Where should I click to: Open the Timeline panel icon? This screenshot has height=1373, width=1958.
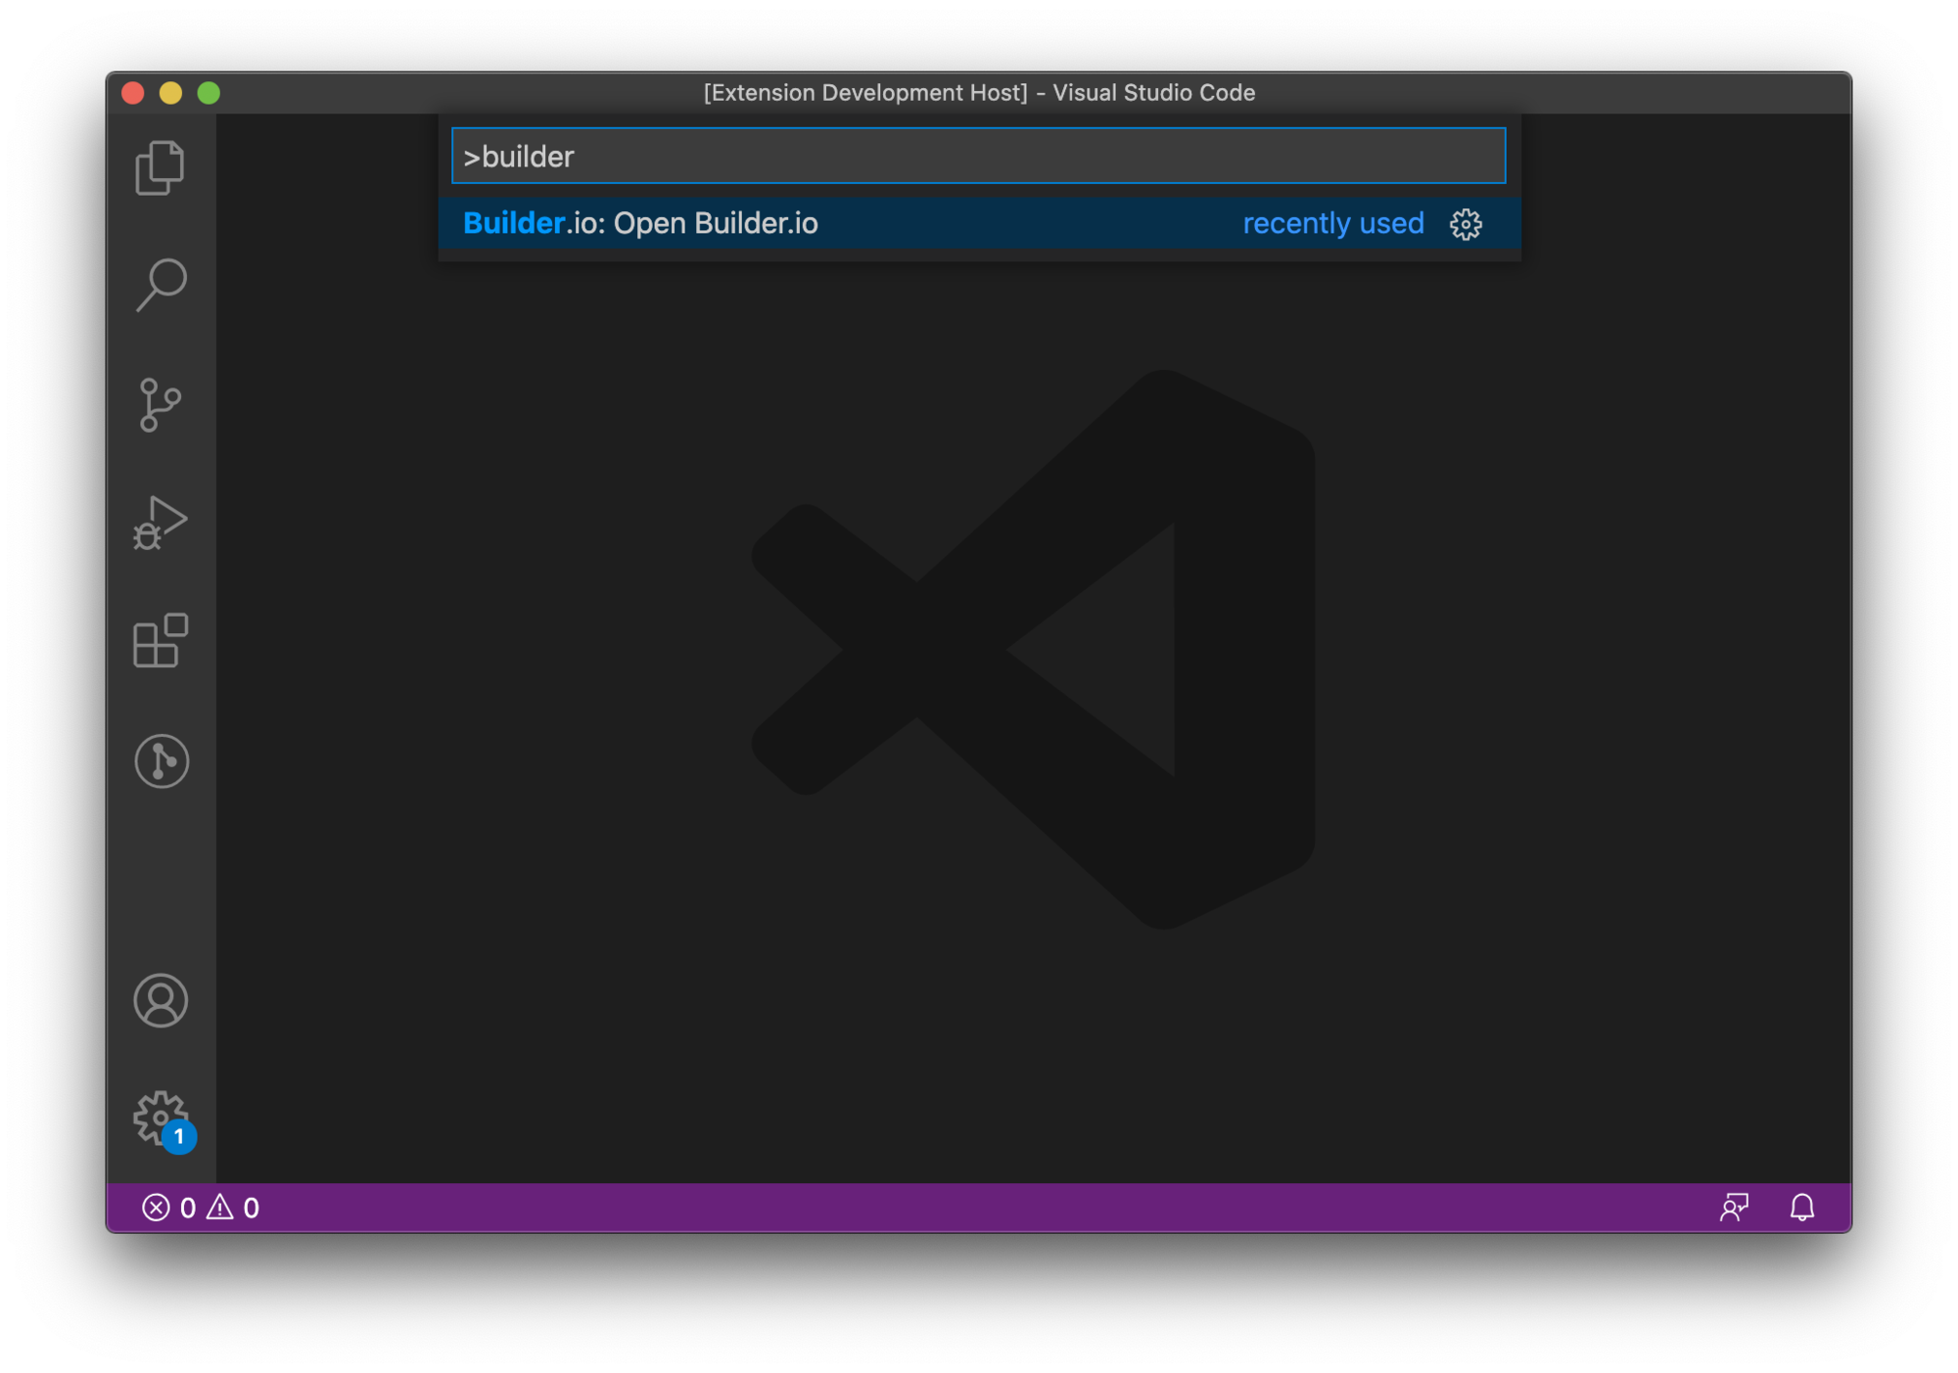coord(163,761)
